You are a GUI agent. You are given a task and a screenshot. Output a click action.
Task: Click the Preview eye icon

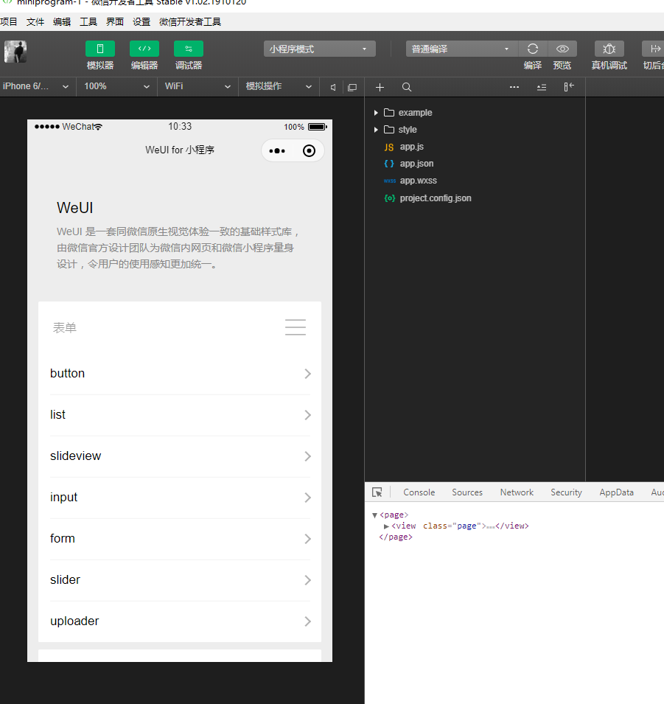562,49
